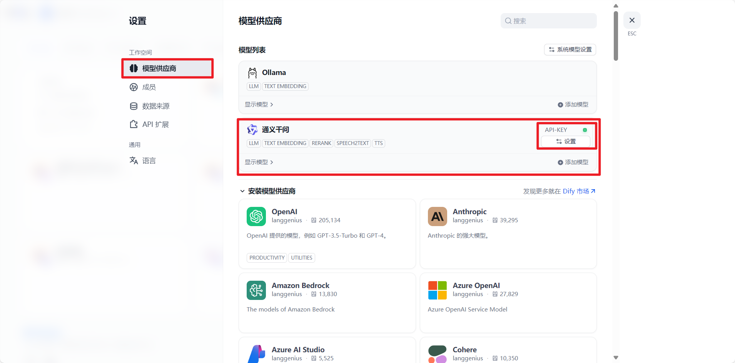Click the RERANK tag of 通义千问

(x=321, y=143)
